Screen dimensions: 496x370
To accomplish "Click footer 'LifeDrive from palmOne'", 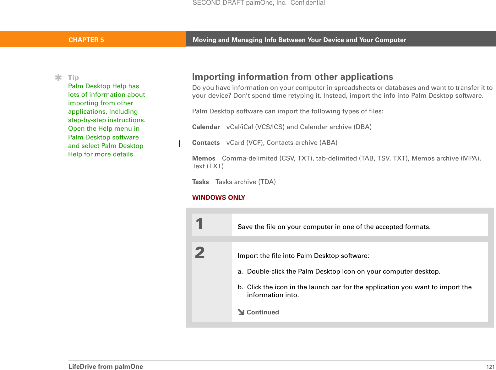I will (106, 367).
